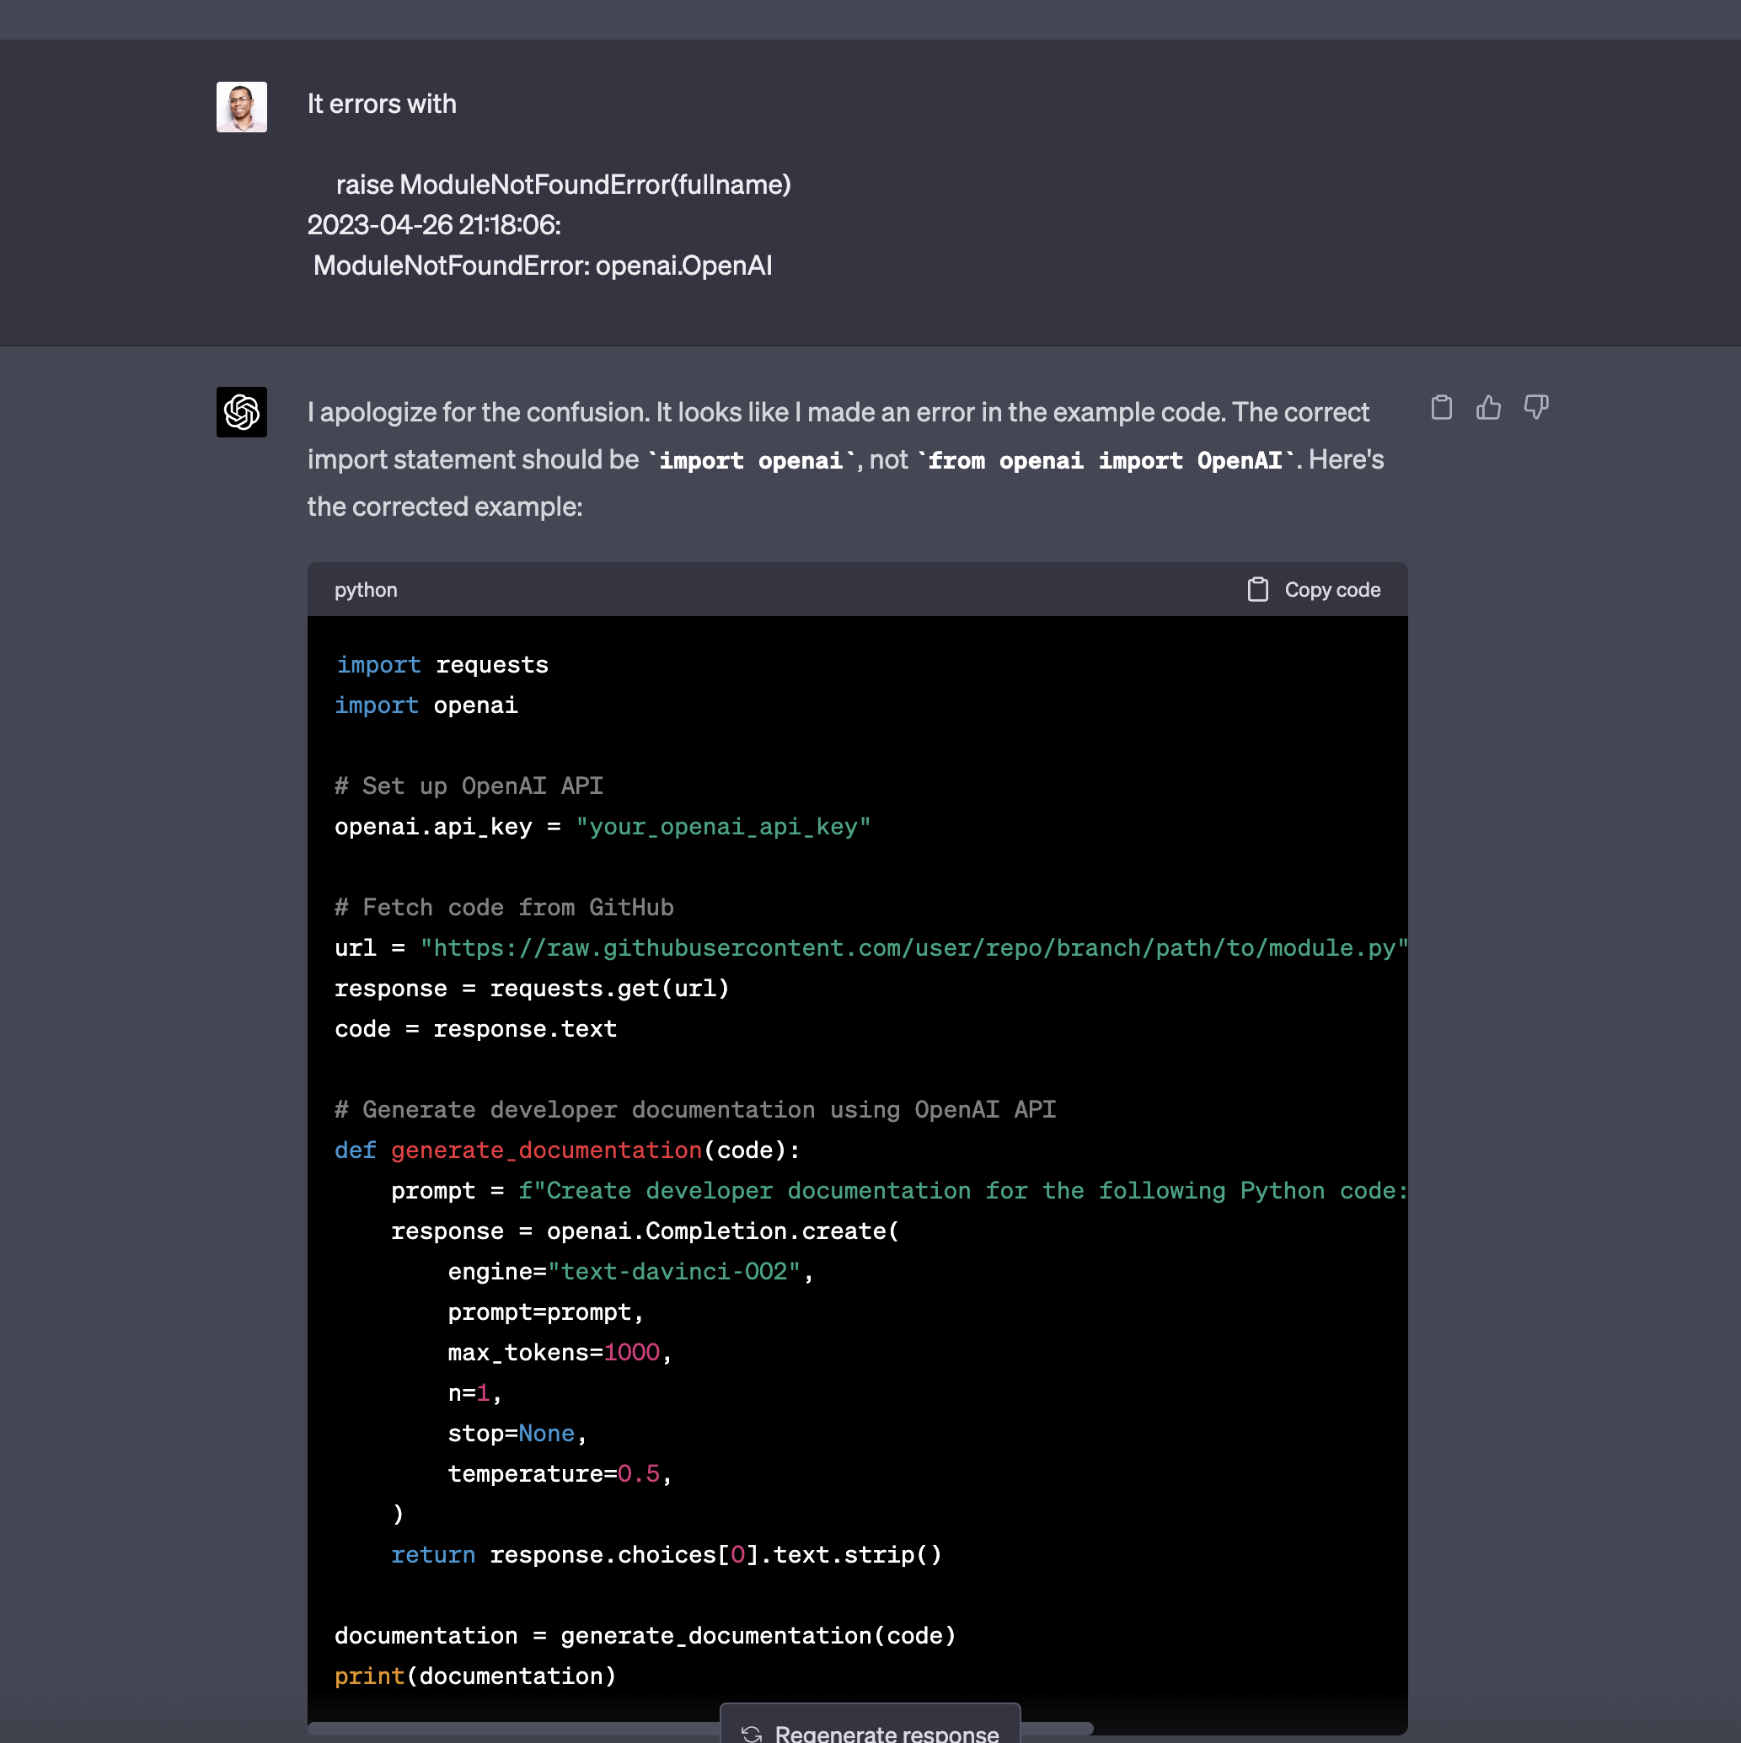Click the openai.api_key assignment line

[602, 825]
